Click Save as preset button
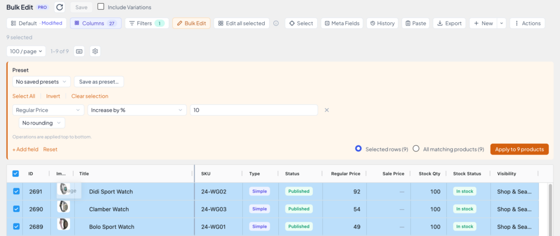This screenshot has width=560, height=236. [99, 81]
